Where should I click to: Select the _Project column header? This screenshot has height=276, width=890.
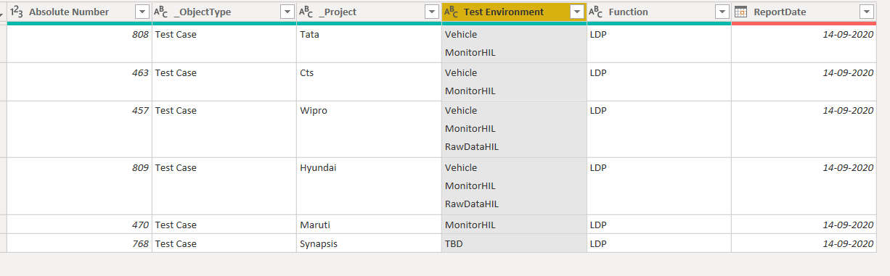click(369, 12)
